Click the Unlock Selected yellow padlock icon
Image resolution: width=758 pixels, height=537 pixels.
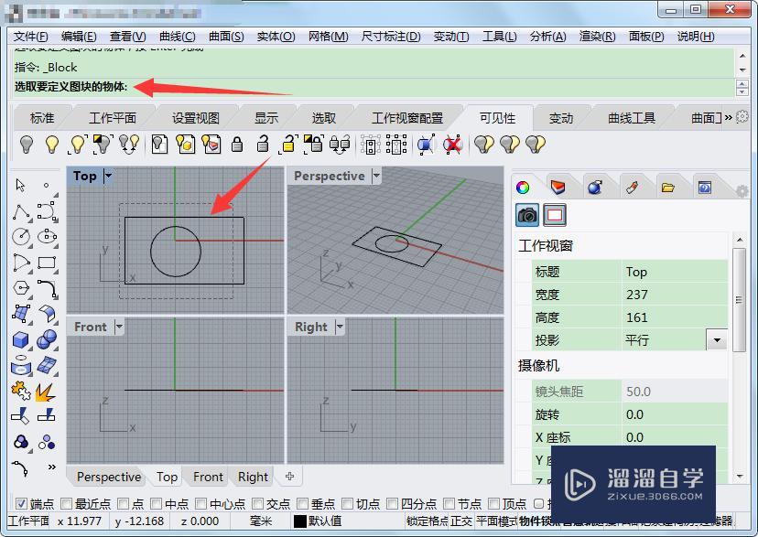288,145
